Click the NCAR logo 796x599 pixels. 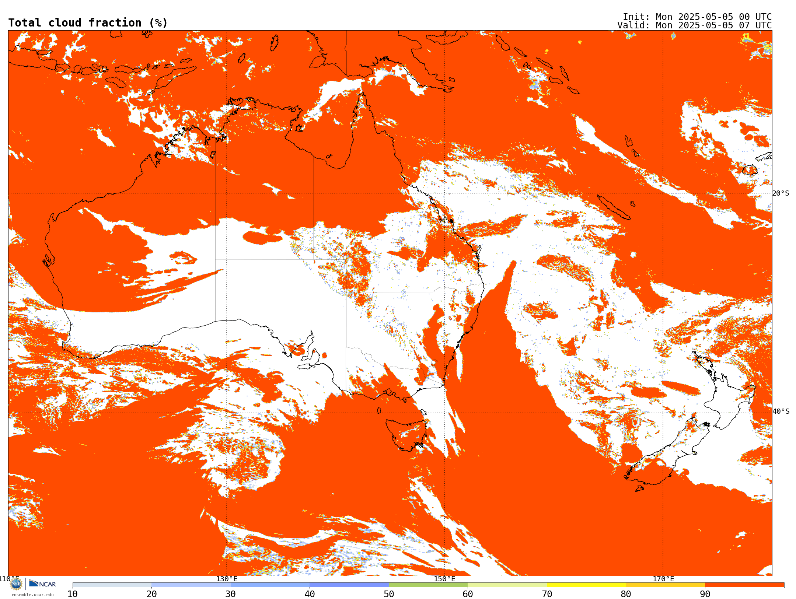click(x=42, y=584)
